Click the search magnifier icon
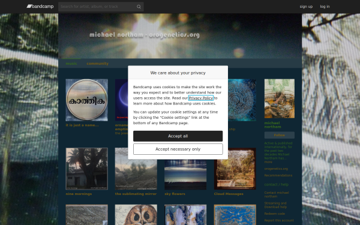 coord(139,7)
